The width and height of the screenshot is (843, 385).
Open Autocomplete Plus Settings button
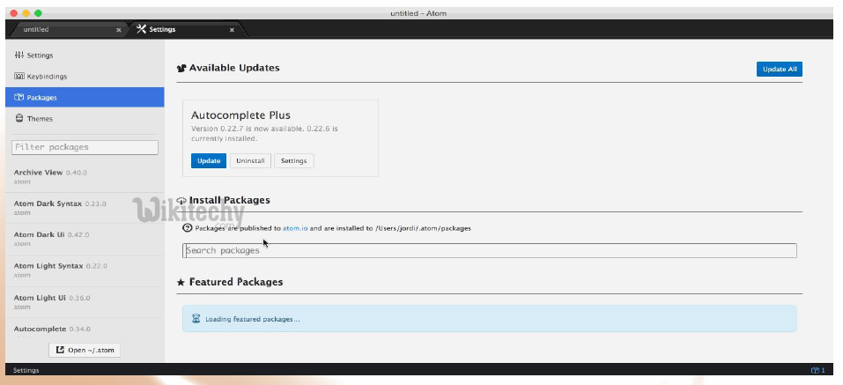pyautogui.click(x=293, y=160)
